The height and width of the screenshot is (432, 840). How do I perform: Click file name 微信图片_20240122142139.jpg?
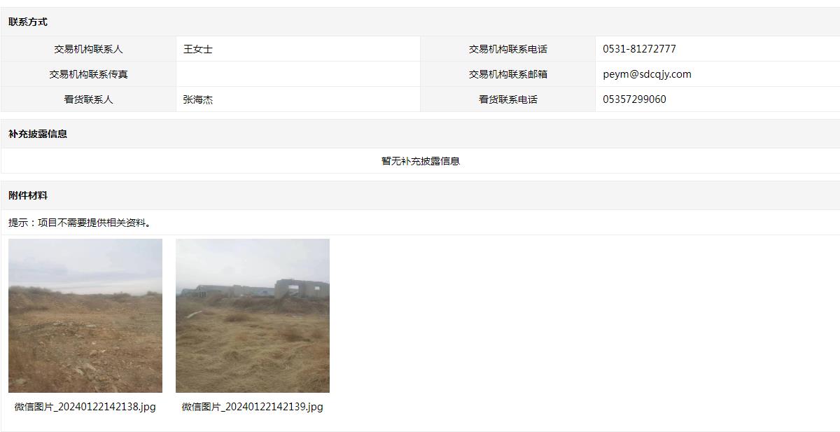coord(253,407)
